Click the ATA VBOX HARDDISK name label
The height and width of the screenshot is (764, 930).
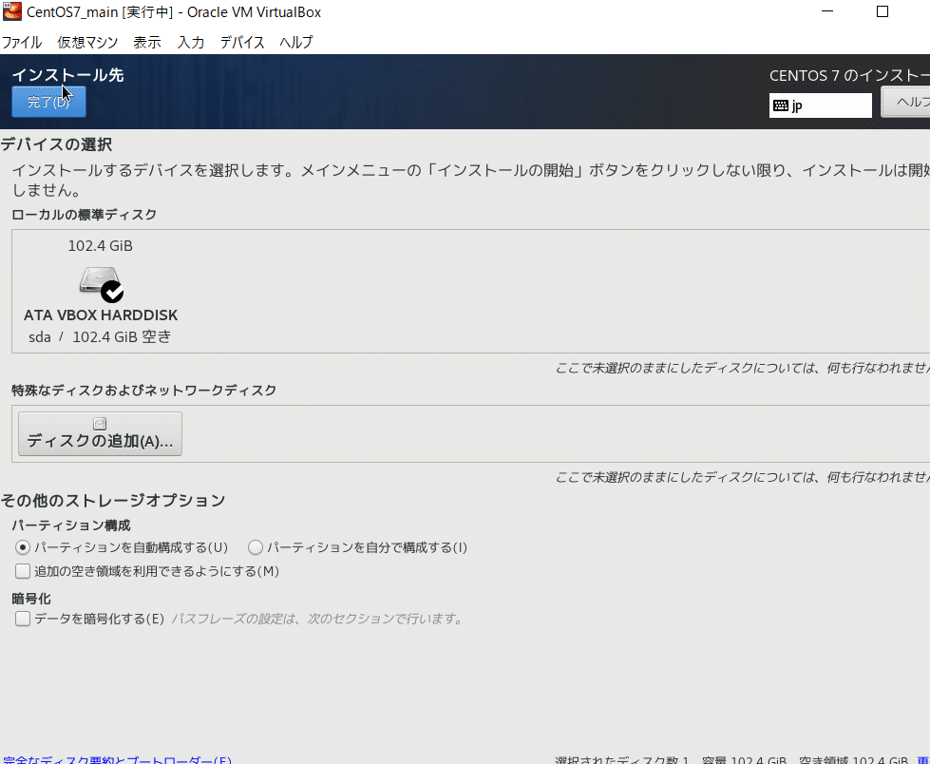point(101,315)
